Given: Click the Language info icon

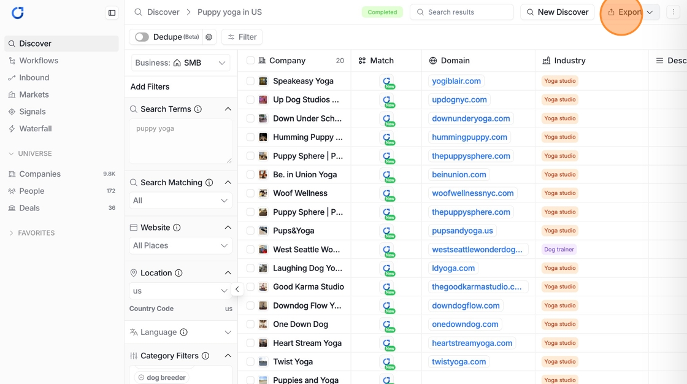Looking at the screenshot, I should pos(184,332).
